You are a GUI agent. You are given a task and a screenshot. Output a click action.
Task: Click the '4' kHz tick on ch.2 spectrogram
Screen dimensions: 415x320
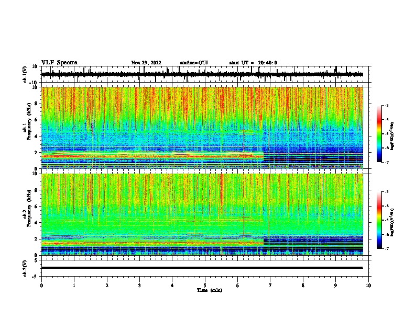(x=36, y=223)
